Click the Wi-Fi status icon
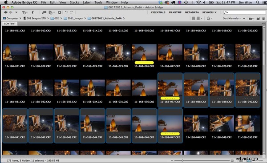 [x=198, y=2]
